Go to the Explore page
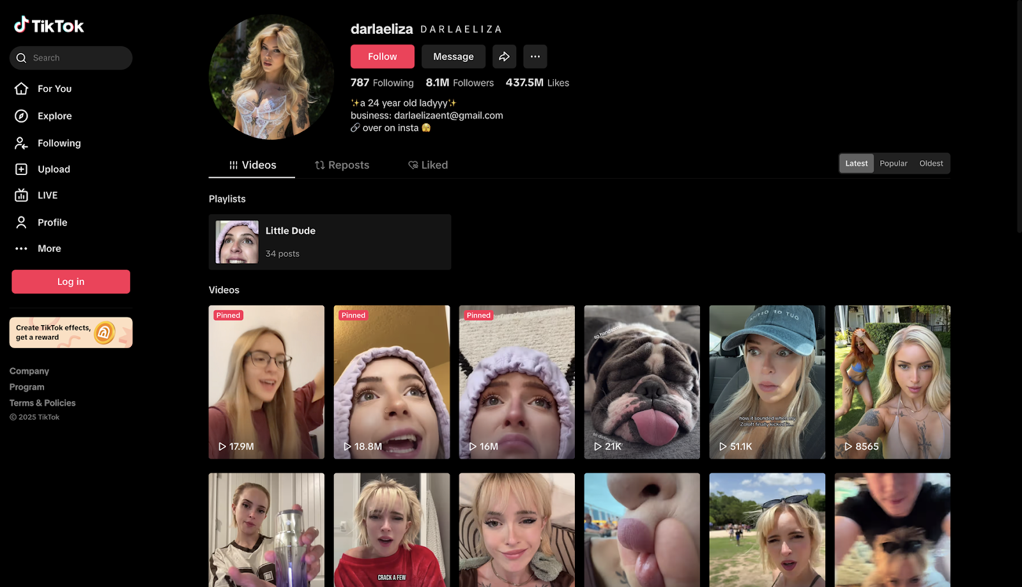The width and height of the screenshot is (1022, 587). 54,116
